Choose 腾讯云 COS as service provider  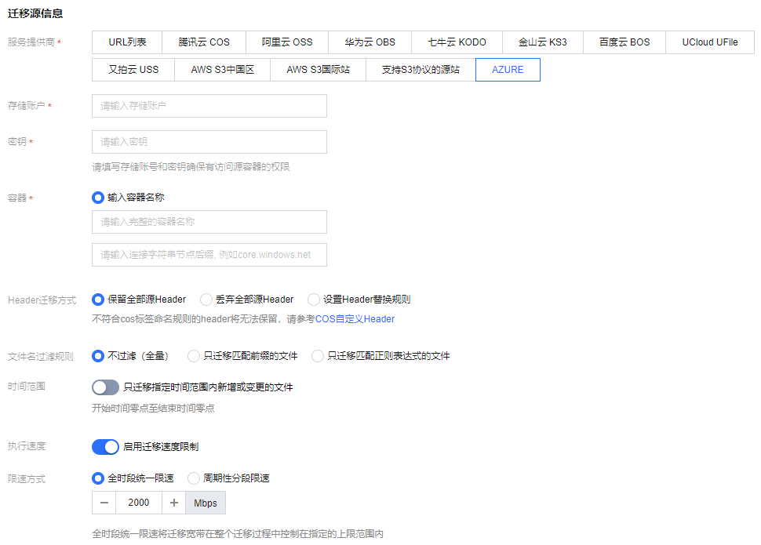pos(204,42)
